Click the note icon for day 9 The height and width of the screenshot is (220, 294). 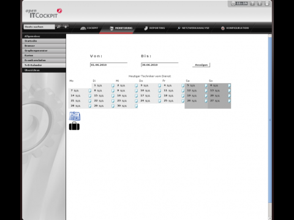pyautogui.click(x=136, y=90)
